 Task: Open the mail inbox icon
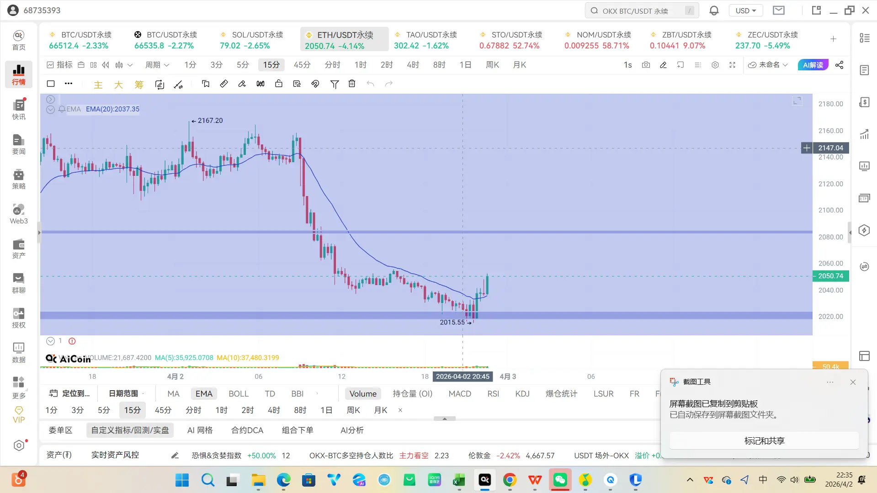click(779, 11)
